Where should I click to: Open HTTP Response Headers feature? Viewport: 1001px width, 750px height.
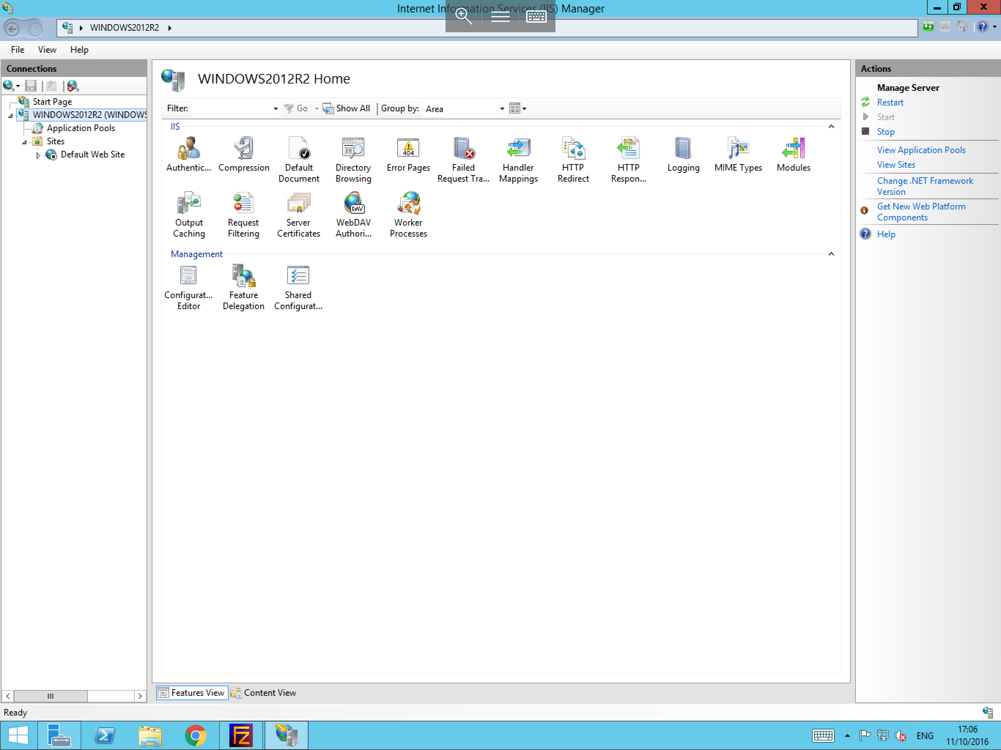coord(628,160)
